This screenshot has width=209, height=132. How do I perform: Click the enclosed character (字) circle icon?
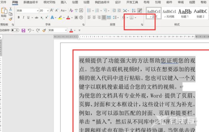click(81, 17)
